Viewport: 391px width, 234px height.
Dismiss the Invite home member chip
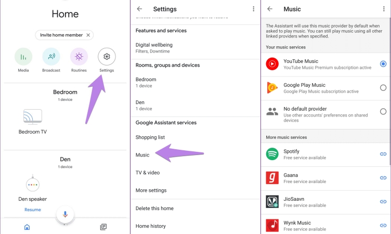click(x=88, y=35)
